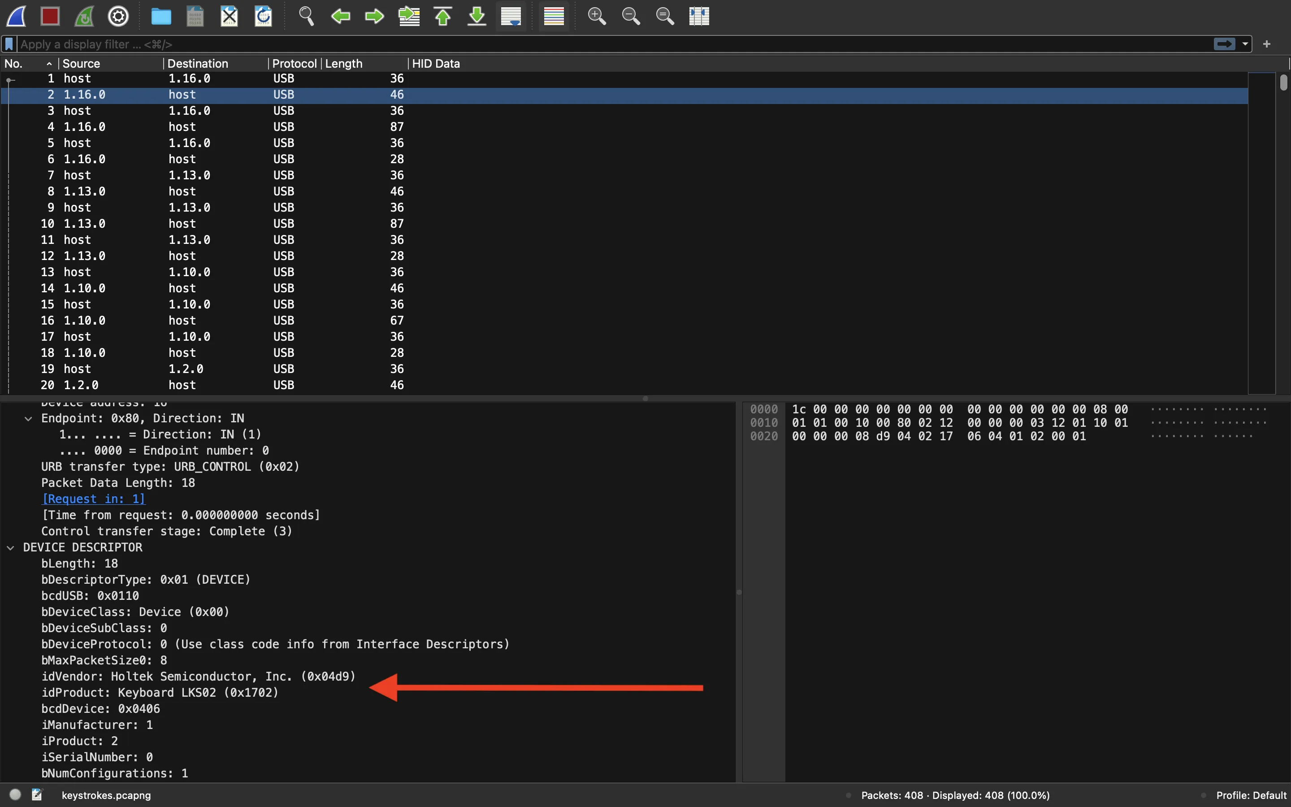Go to a specified packet
Image resolution: width=1291 pixels, height=807 pixels.
(x=409, y=16)
